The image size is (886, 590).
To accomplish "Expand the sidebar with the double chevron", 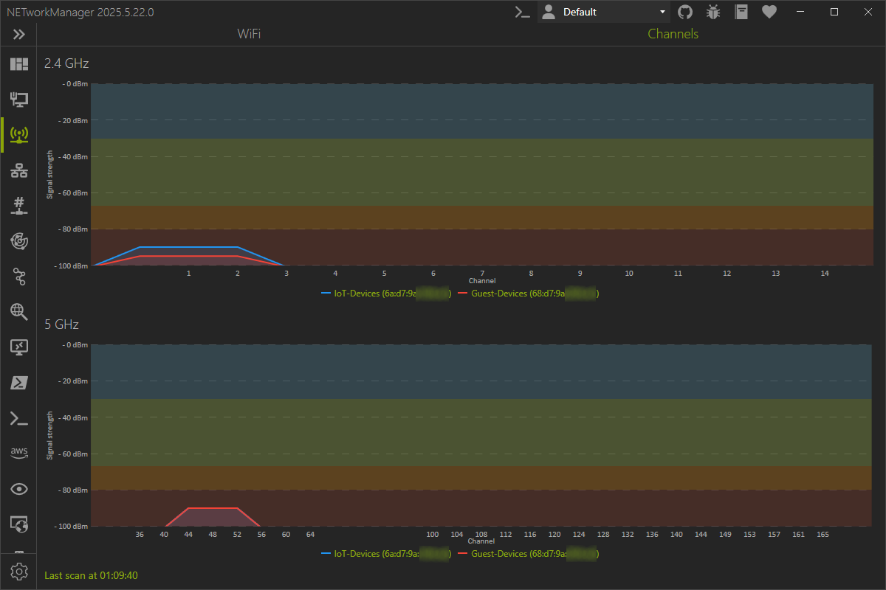I will (x=18, y=34).
